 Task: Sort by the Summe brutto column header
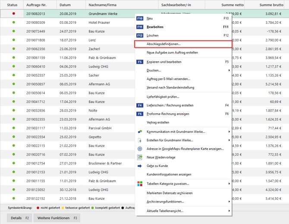pos(265,5)
